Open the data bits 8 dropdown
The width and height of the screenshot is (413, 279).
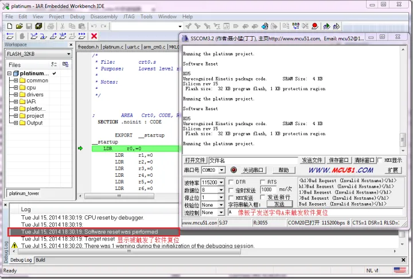[221, 190]
